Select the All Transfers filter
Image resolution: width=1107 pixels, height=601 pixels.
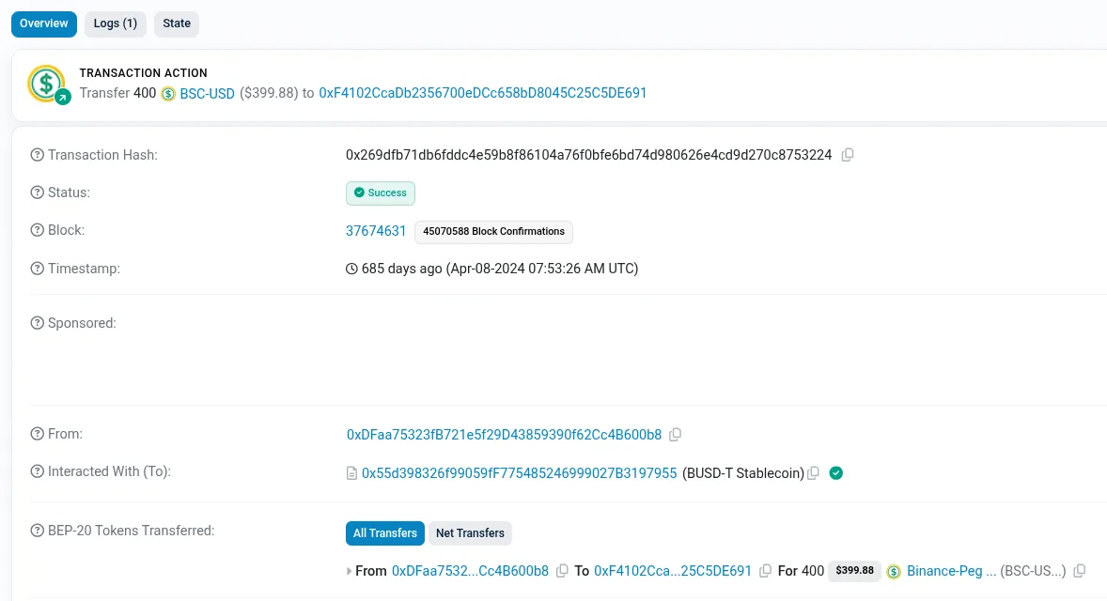point(384,532)
